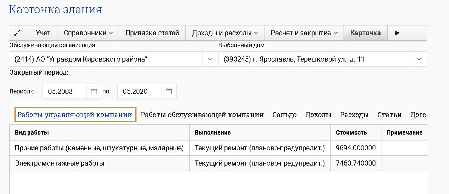The height and width of the screenshot is (194, 449).
Task: Click the play arrow toolbar icon
Action: pyautogui.click(x=398, y=33)
